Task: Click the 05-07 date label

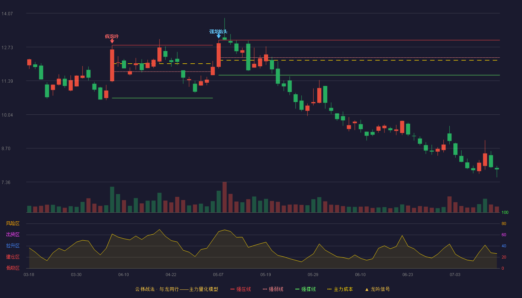Action: 218,275
